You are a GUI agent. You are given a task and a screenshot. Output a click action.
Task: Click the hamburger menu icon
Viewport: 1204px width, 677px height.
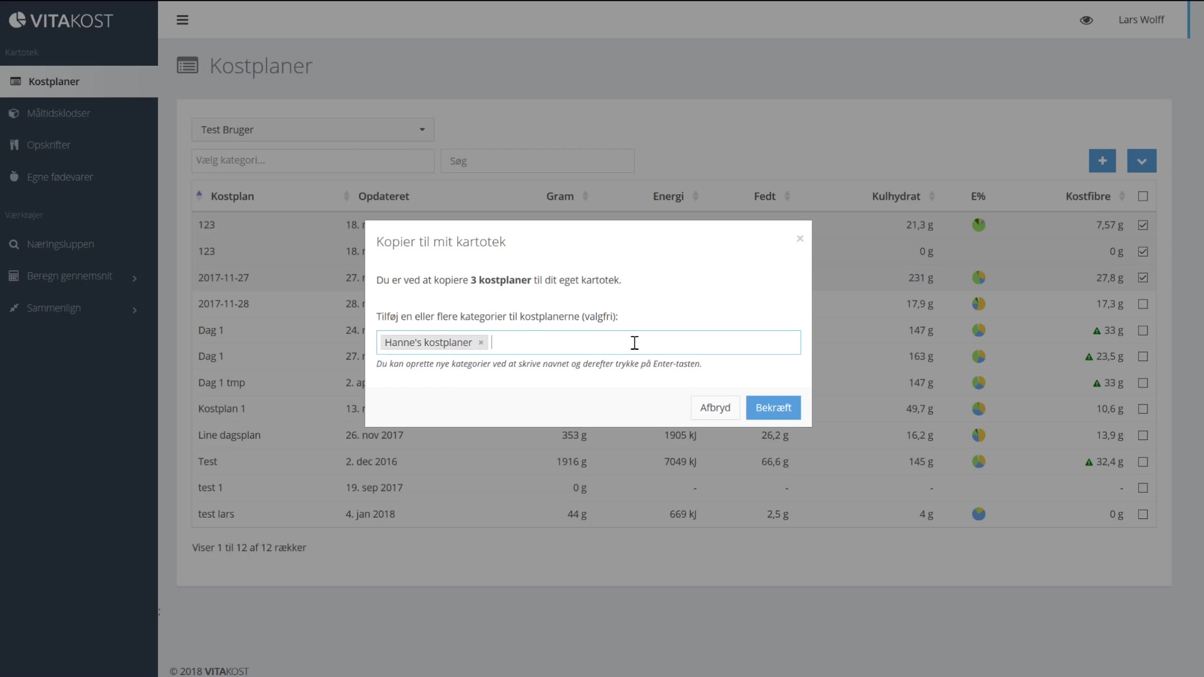[182, 20]
